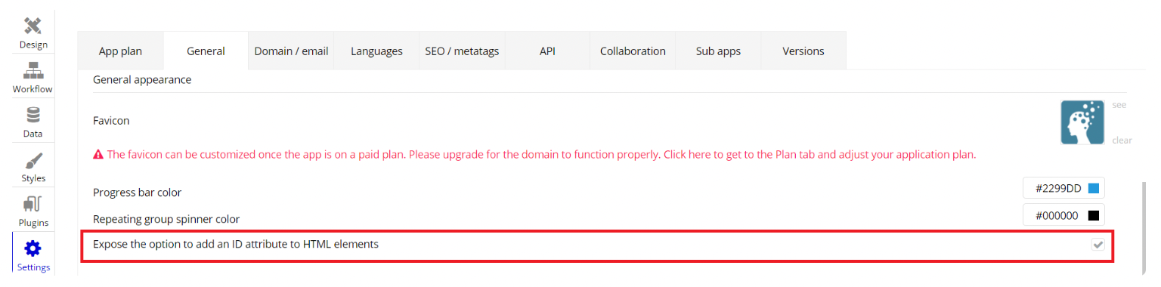The image size is (1161, 287).
Task: Open the Workflow section icon
Action: (x=33, y=71)
